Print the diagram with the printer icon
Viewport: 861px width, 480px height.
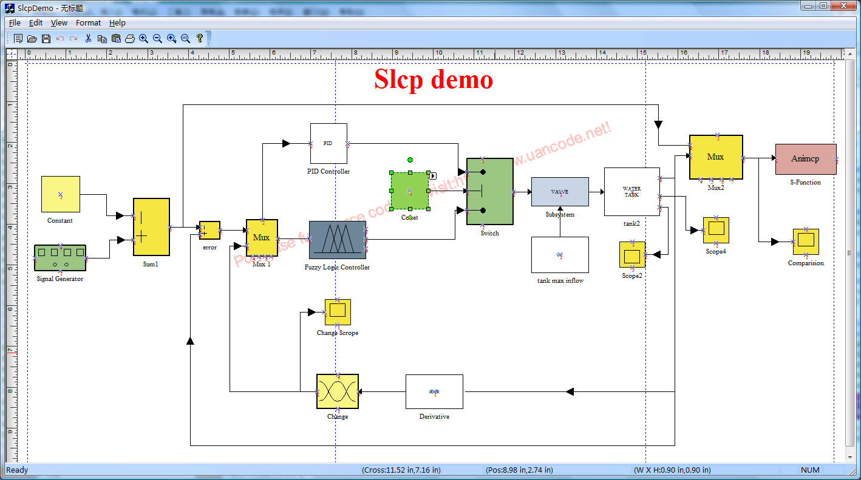(x=130, y=39)
